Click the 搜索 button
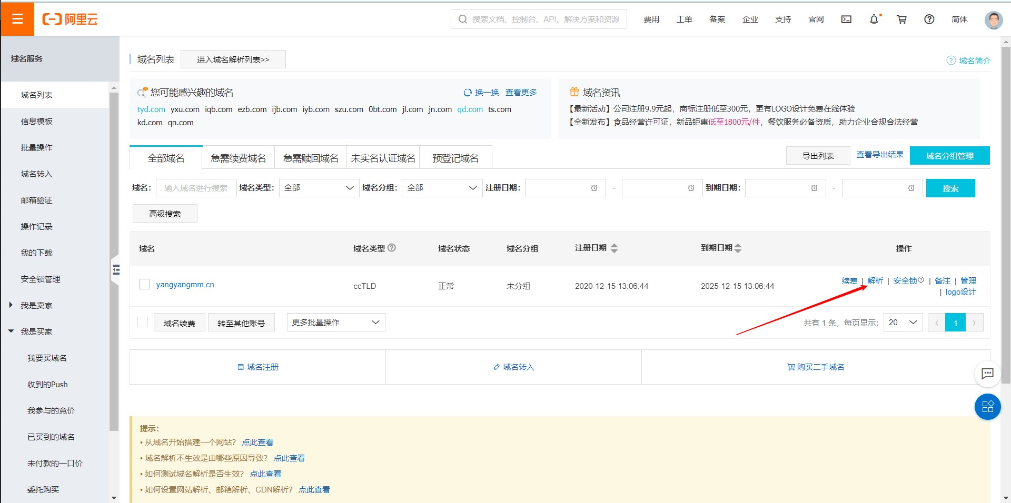Screen dimensions: 1011x503 tap(950, 188)
